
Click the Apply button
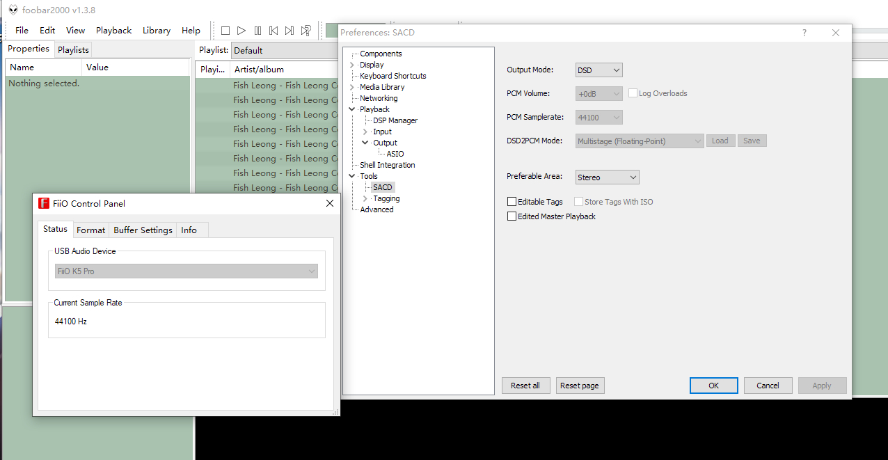(x=822, y=386)
